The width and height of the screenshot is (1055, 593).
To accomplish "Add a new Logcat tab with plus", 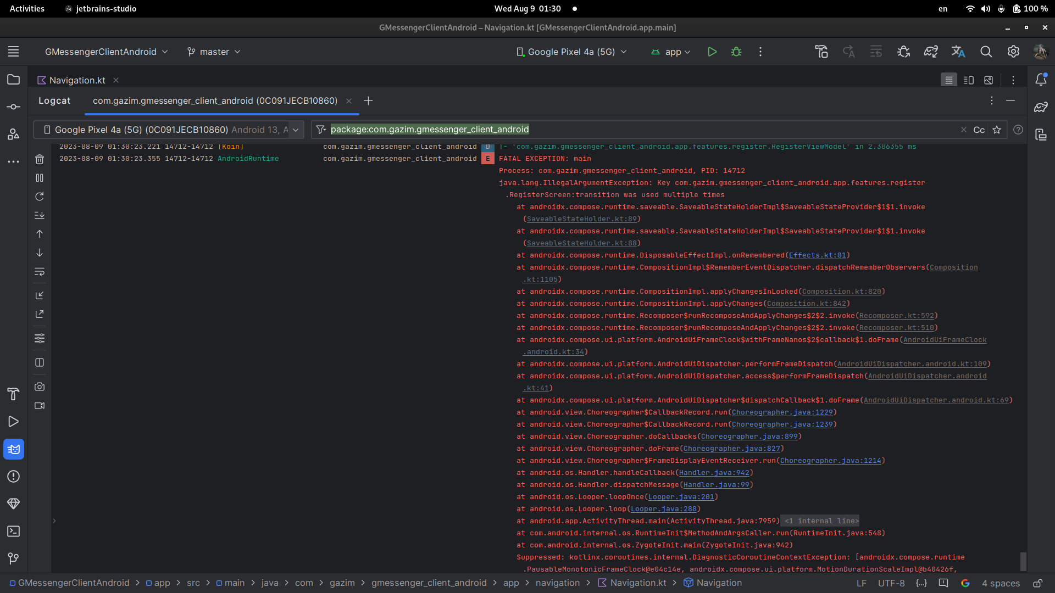I will 368,101.
